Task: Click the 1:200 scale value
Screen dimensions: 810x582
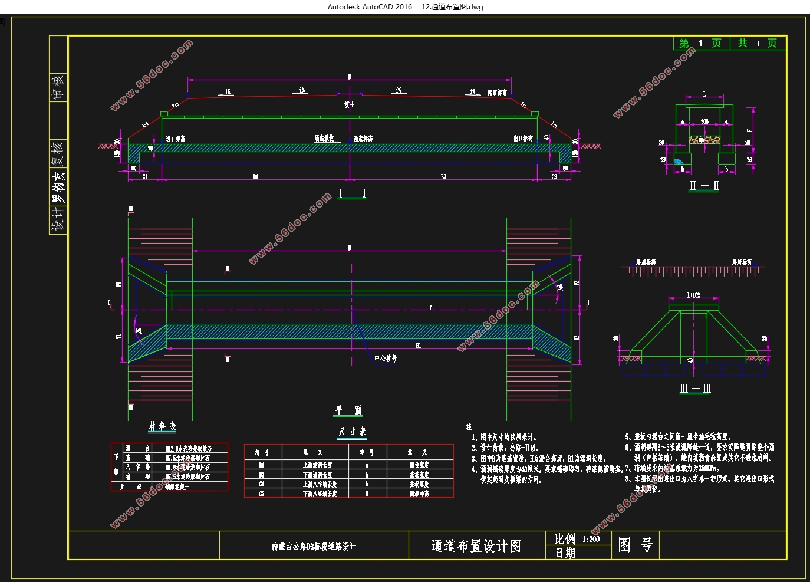Action: (591, 539)
